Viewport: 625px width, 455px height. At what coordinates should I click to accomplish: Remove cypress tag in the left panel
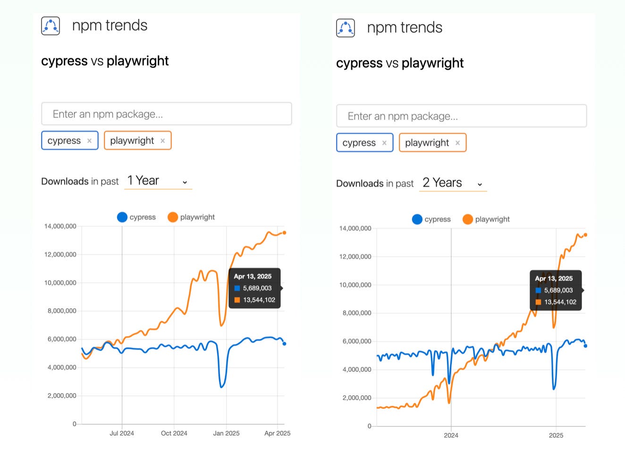pyautogui.click(x=89, y=141)
